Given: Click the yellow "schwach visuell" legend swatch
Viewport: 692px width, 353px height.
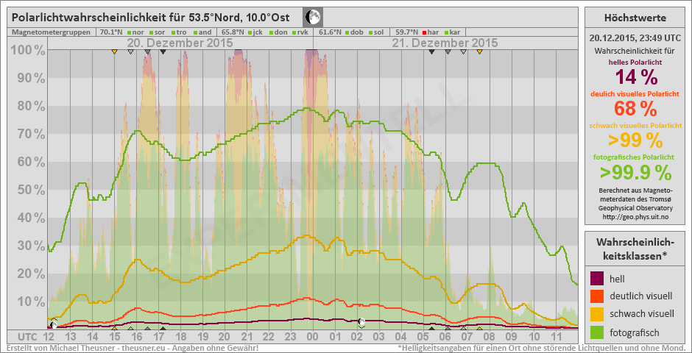Looking at the screenshot, I should 598,313.
